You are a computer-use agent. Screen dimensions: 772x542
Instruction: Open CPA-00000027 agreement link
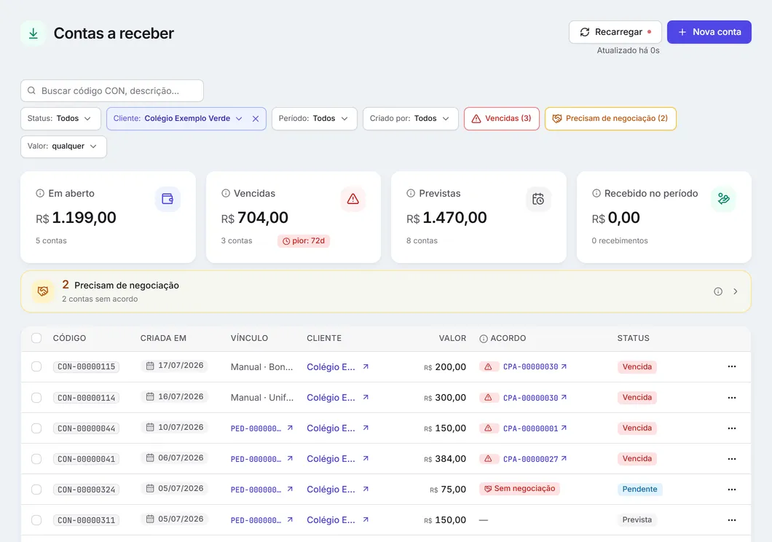pos(535,459)
